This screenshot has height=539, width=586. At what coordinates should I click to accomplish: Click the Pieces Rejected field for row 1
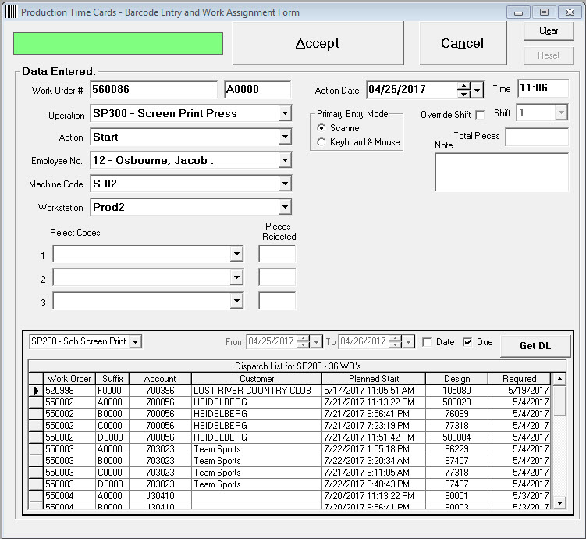(x=277, y=254)
